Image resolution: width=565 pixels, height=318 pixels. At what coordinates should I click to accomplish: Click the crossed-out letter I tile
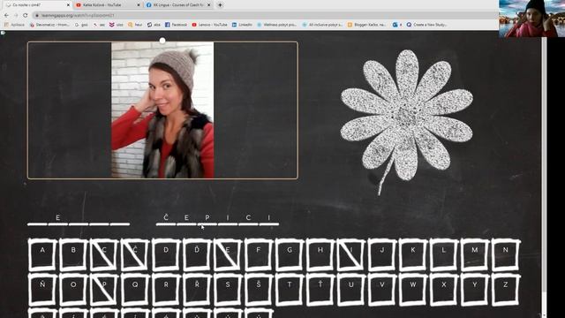pos(351,254)
